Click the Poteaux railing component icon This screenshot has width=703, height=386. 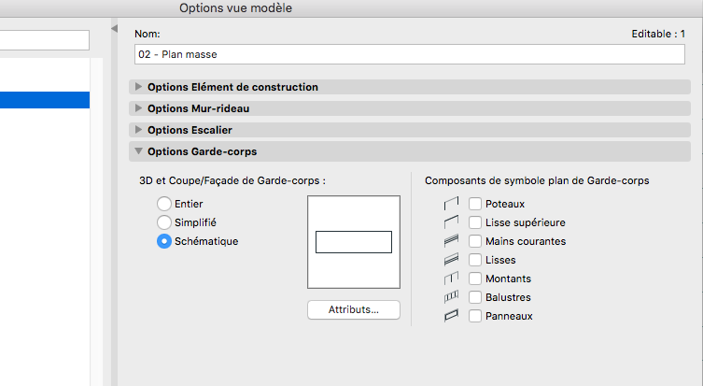click(454, 204)
